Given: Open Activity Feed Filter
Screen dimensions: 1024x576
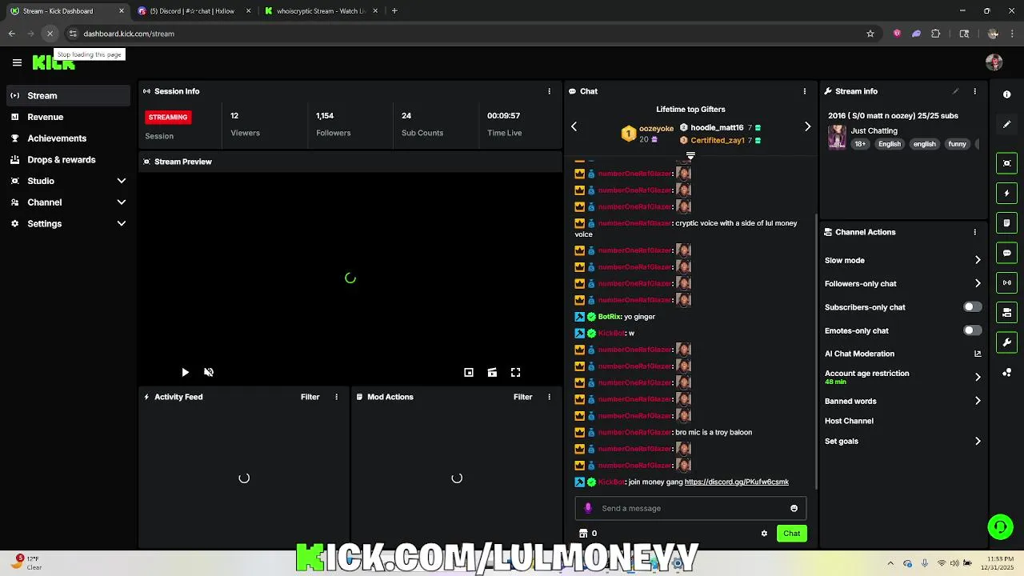Looking at the screenshot, I should point(310,397).
